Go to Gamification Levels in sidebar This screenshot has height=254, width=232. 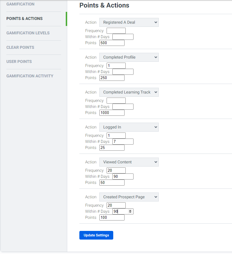[x=28, y=33]
